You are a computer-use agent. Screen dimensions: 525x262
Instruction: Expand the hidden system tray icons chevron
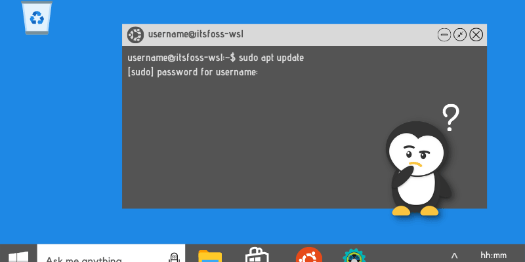pos(454,256)
